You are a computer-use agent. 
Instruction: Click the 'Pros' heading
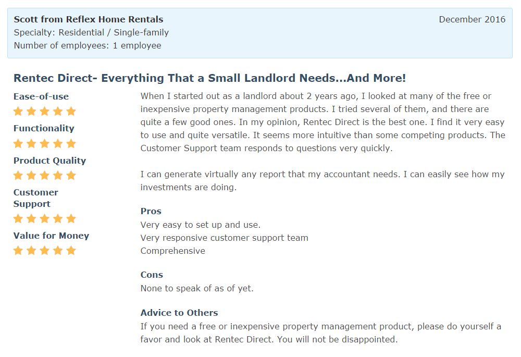click(151, 211)
